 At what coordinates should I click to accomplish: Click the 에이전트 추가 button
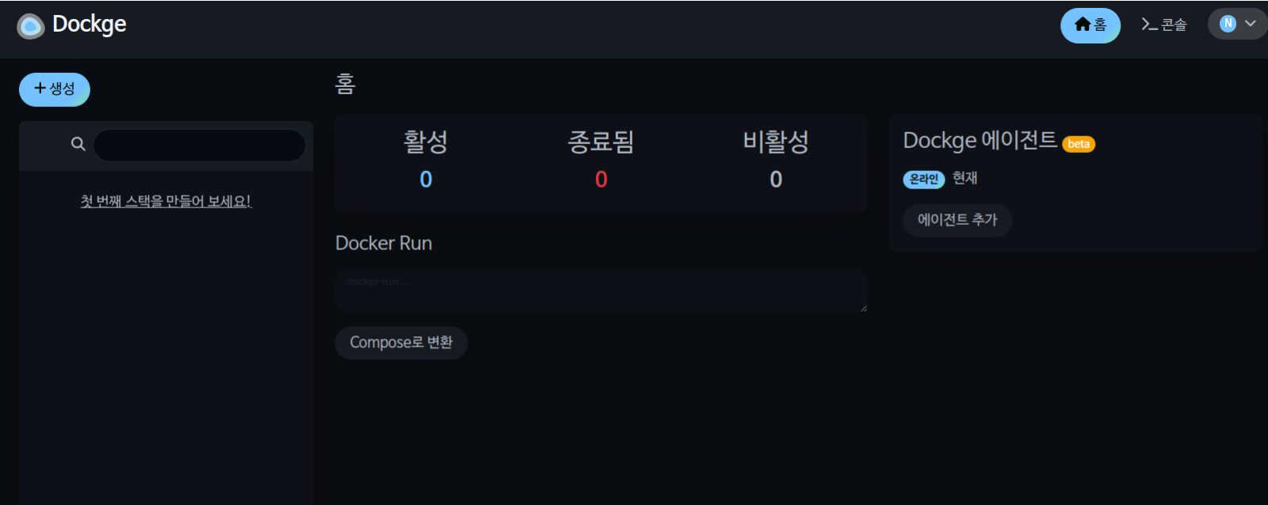tap(957, 220)
